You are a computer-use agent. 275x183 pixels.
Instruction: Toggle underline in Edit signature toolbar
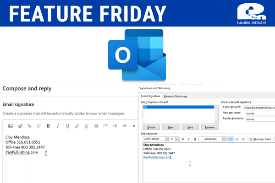tap(195, 139)
